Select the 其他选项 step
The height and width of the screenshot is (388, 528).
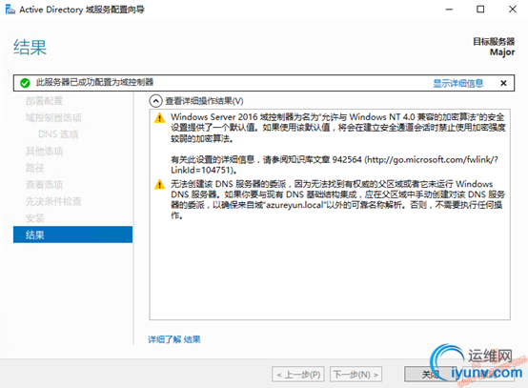tap(44, 152)
